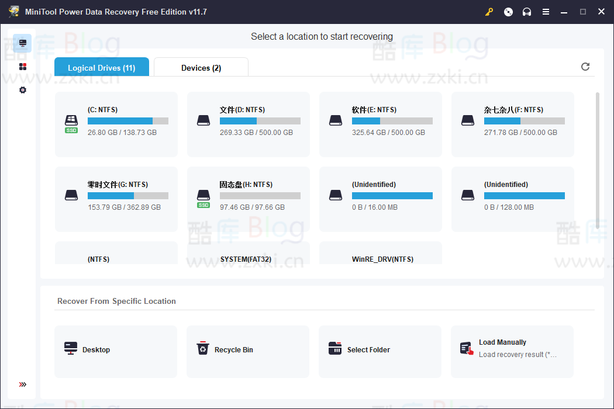Select the drive recovery icon in left sidebar

click(x=22, y=43)
